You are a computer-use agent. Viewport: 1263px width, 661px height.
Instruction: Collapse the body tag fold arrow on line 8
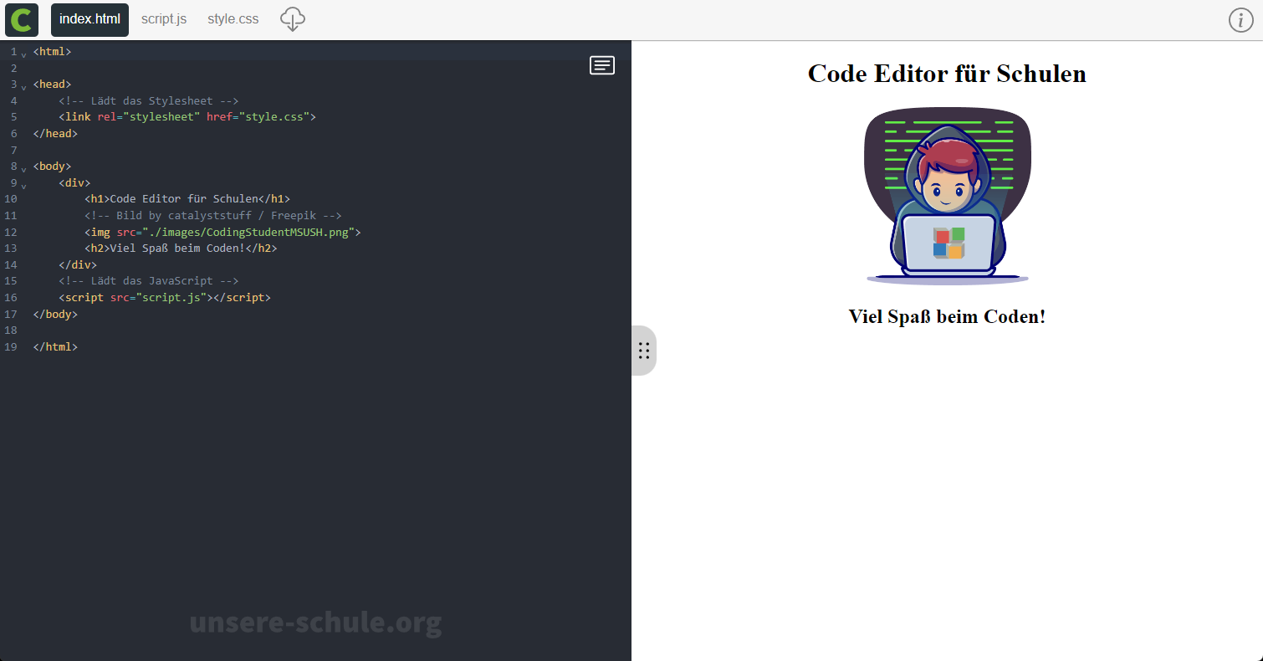[x=23, y=169]
